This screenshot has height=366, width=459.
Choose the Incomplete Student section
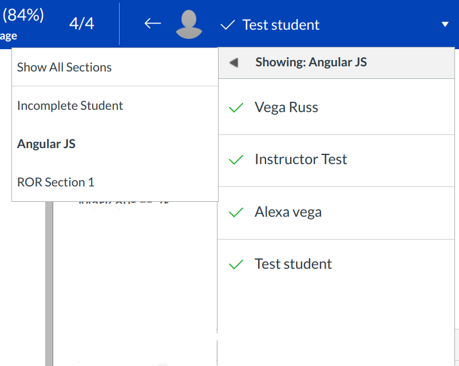tap(70, 106)
